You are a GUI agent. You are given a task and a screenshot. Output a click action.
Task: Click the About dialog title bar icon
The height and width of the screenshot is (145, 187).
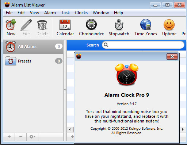(79, 56)
